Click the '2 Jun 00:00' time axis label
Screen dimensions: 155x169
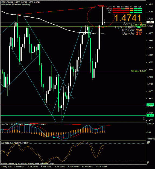click(19, 167)
